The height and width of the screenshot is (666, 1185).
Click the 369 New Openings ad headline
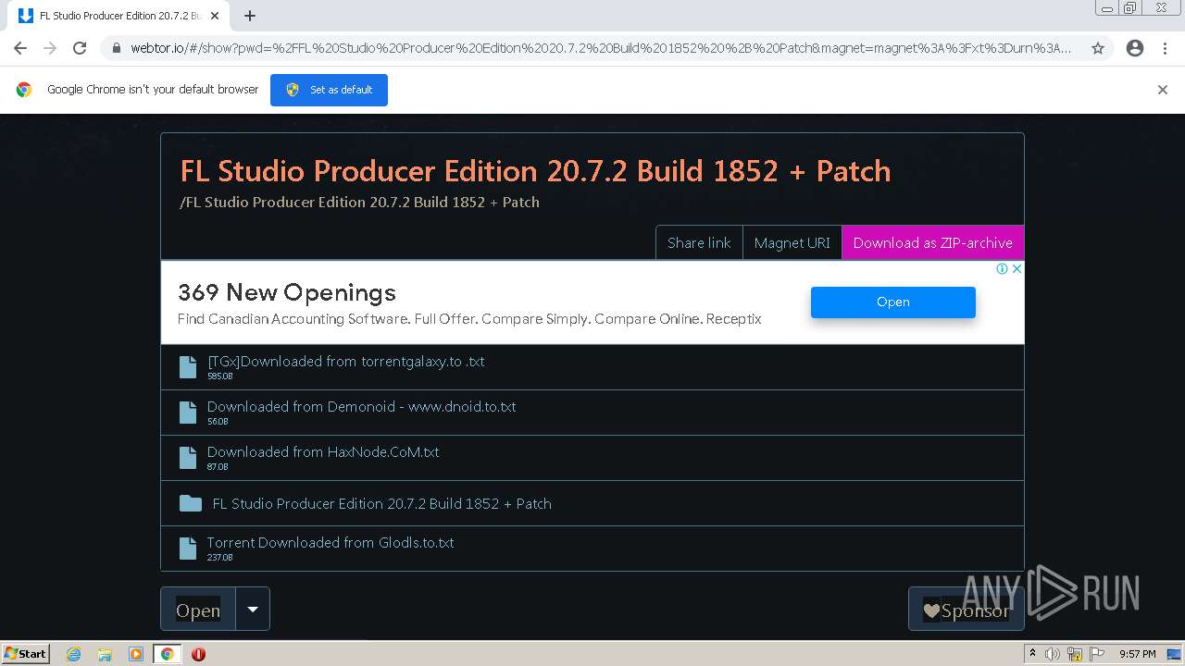click(287, 292)
